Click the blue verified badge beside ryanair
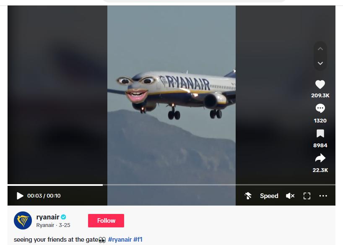This screenshot has width=343, height=245. coord(63,217)
